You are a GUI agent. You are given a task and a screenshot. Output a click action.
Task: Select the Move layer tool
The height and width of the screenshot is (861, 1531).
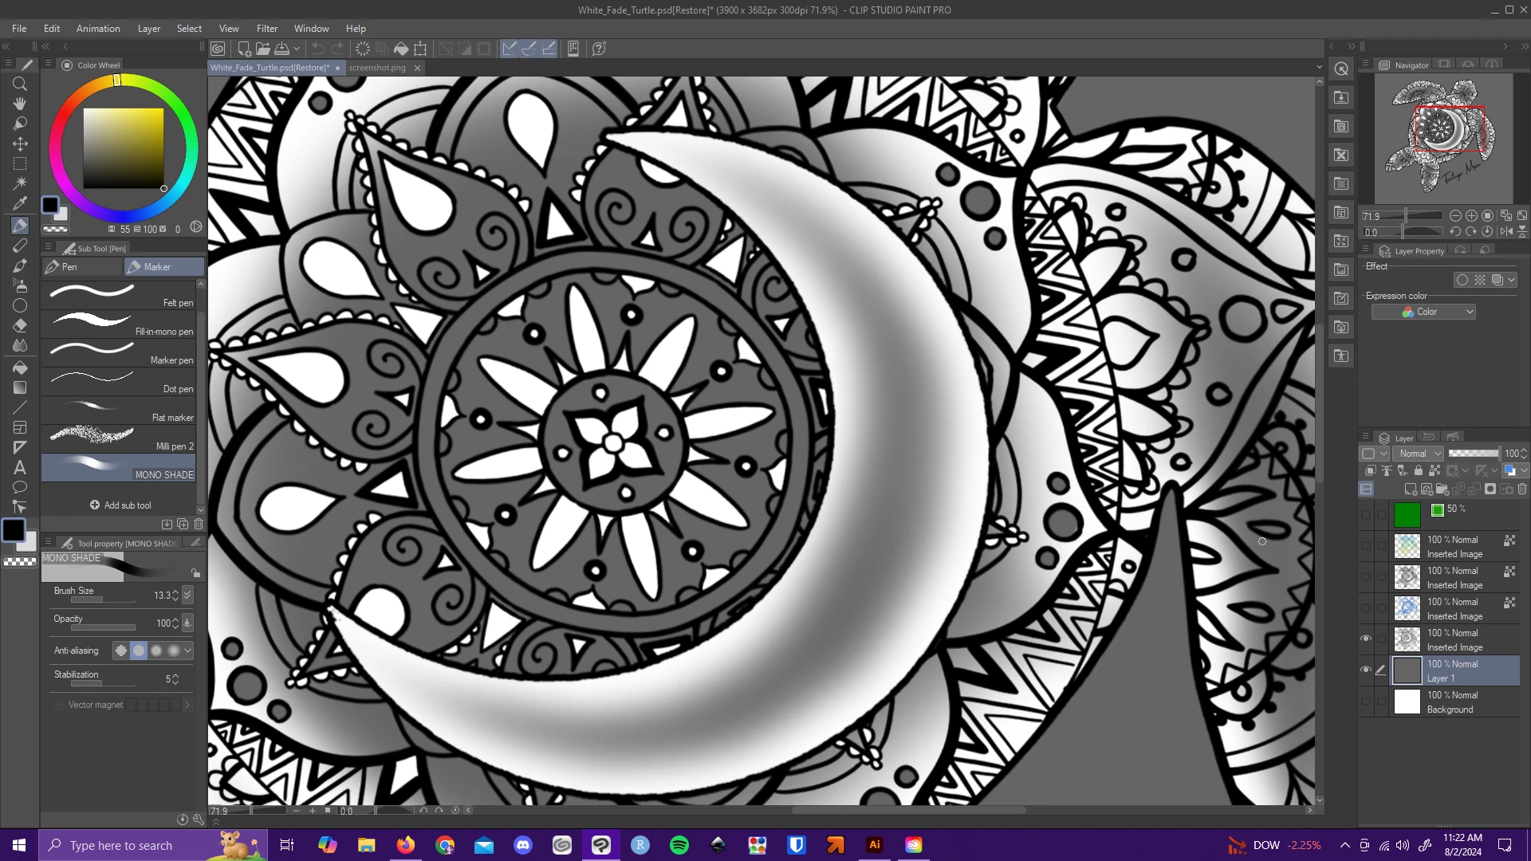coord(20,143)
